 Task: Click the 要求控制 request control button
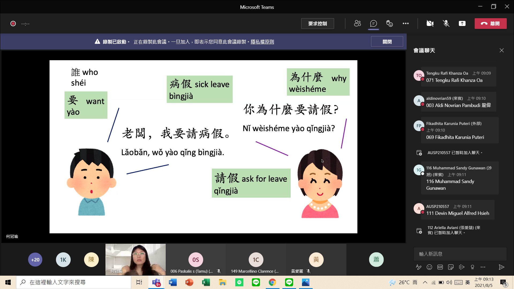click(318, 24)
